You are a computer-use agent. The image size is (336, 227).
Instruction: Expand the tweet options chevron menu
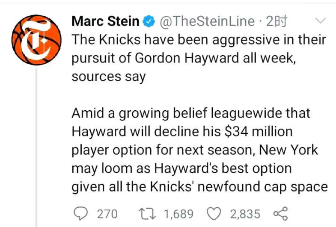(x=321, y=21)
